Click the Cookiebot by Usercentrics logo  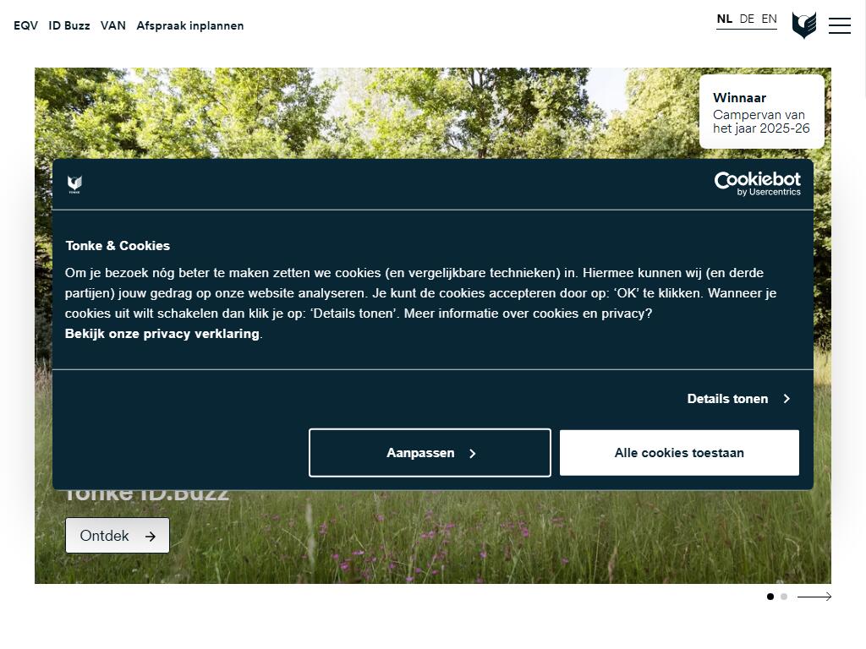coord(757,183)
